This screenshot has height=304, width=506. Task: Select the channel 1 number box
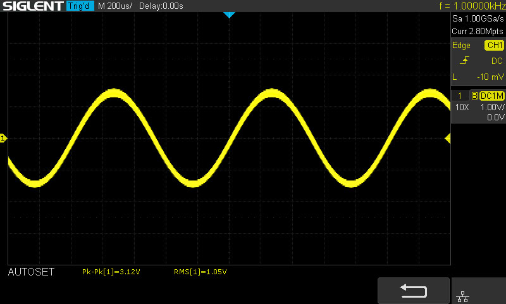pos(460,96)
